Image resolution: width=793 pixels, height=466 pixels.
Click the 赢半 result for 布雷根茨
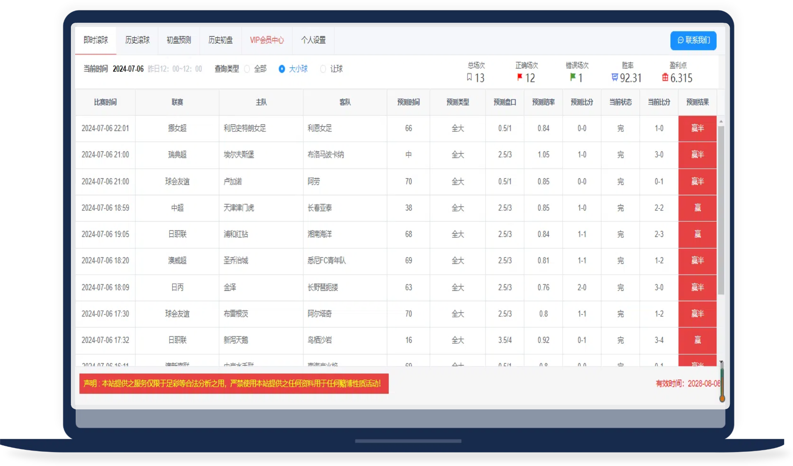coord(697,314)
